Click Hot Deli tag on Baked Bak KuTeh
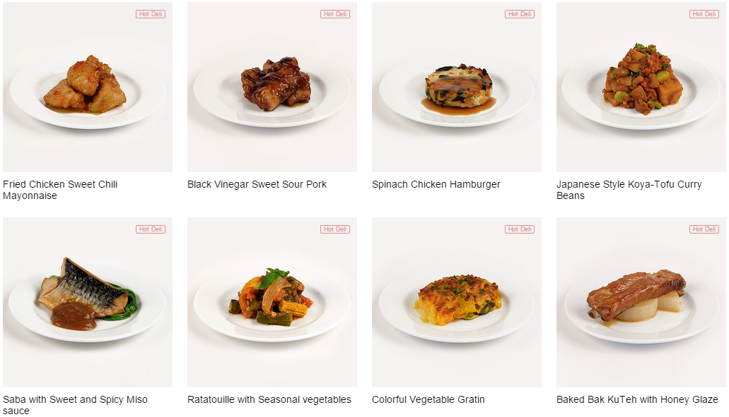The height and width of the screenshot is (417, 729). pyautogui.click(x=704, y=229)
